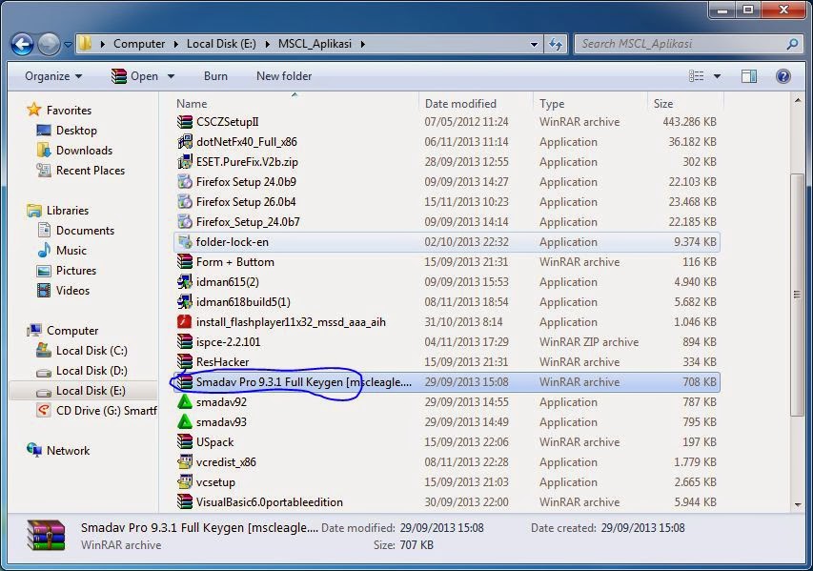Expand the Open button dropdown arrow

pos(171,76)
